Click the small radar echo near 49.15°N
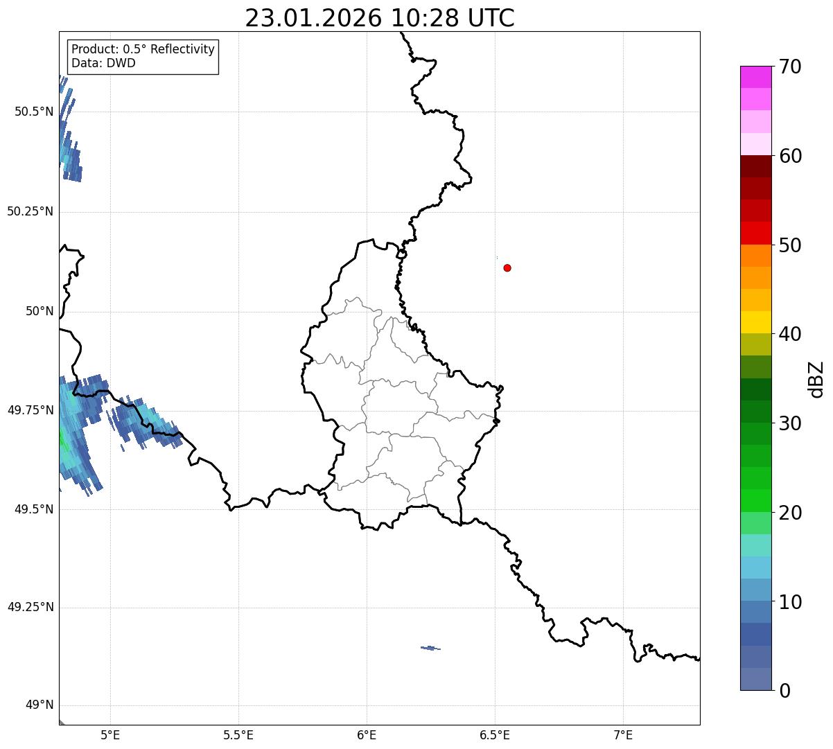 (430, 649)
